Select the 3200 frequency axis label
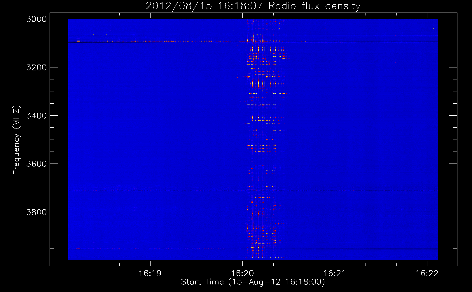 tap(36, 67)
